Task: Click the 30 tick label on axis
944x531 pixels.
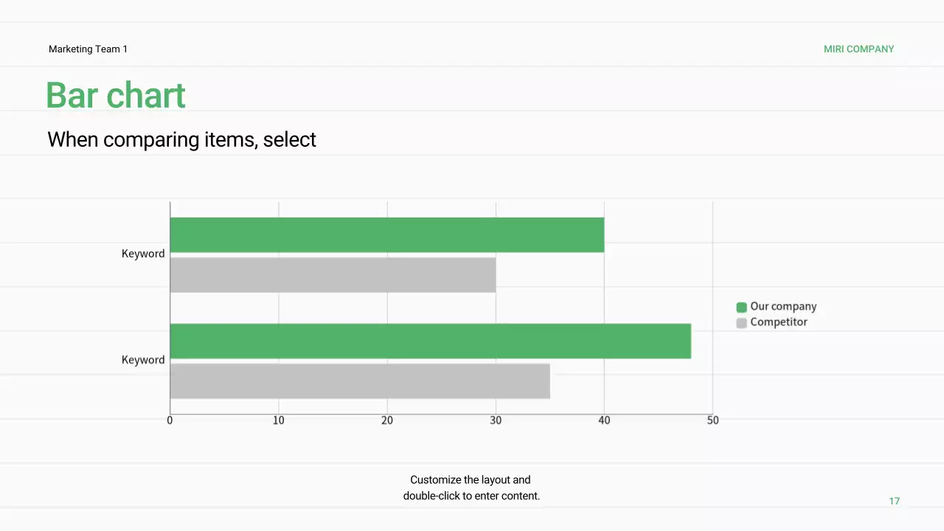Action: click(496, 420)
